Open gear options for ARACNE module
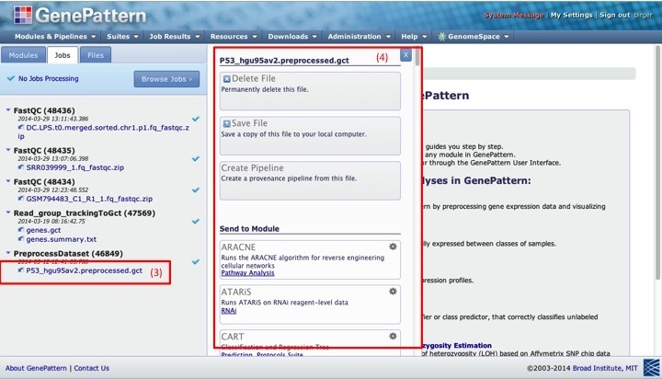 click(393, 247)
